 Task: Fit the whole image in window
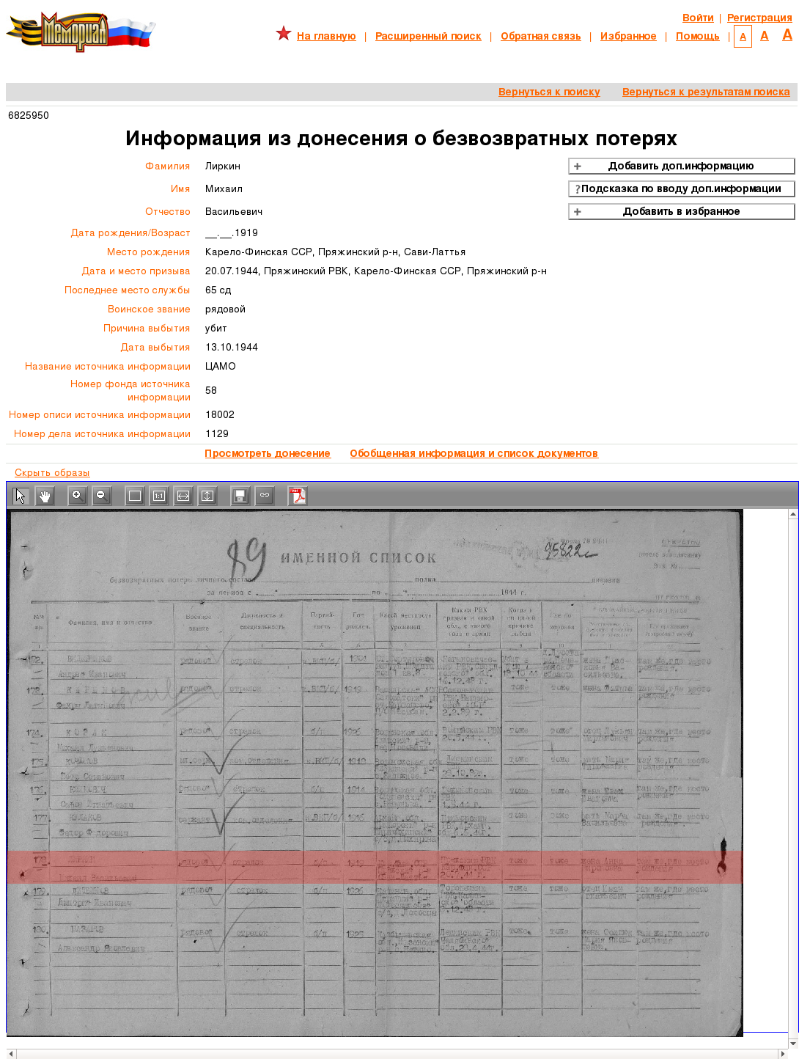(x=135, y=496)
